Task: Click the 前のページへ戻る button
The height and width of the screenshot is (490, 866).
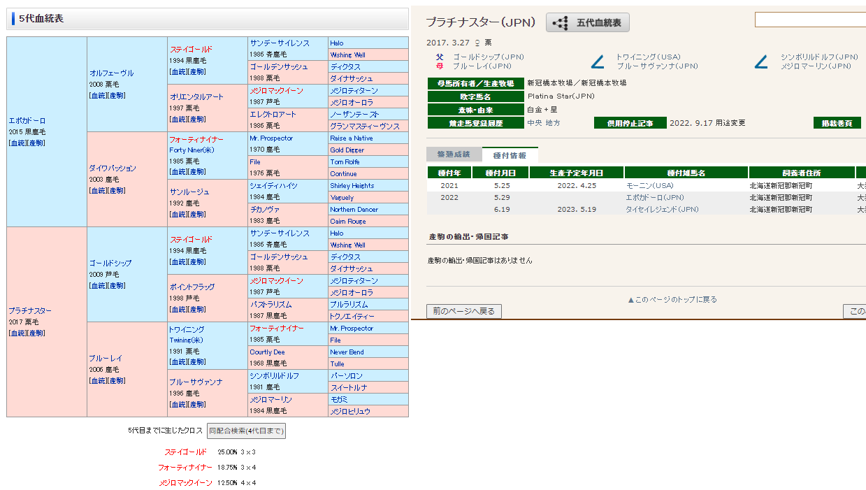Action: [x=463, y=311]
